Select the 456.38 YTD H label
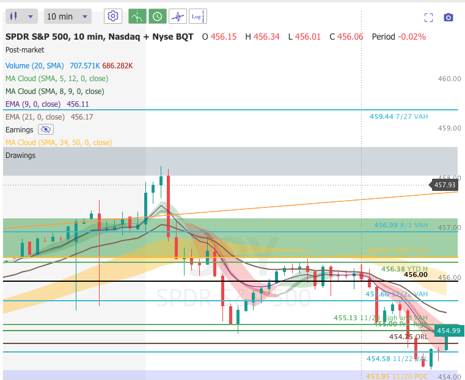465x380 pixels. pos(405,269)
